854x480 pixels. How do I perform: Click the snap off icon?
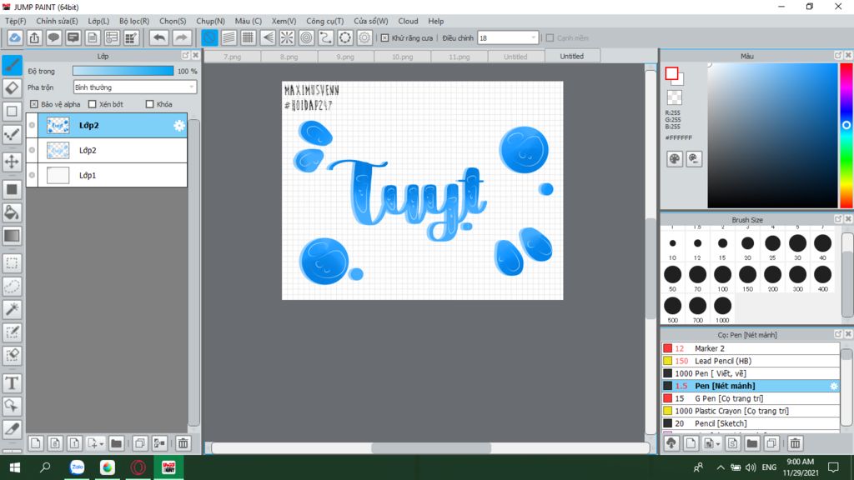pyautogui.click(x=209, y=37)
